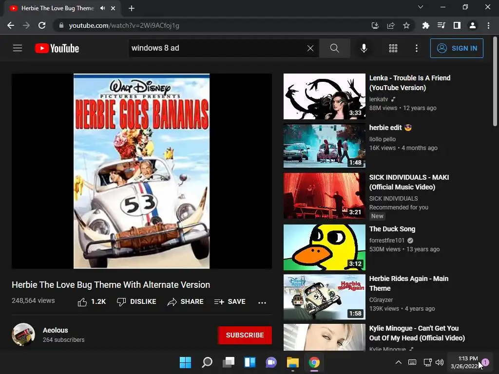Open File Explorer on taskbar
Screen dimensions: 499x374
(293, 362)
